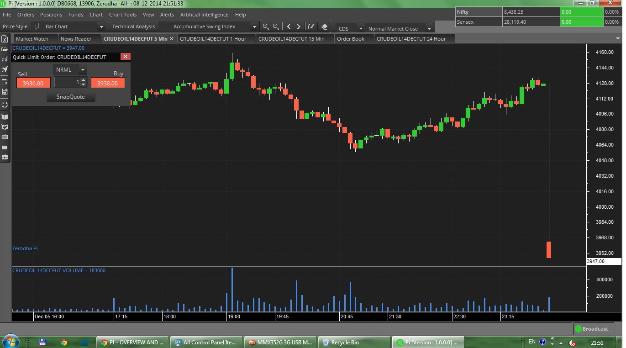The height and width of the screenshot is (348, 626).
Task: Click the zoom out magnifier icon
Action: [276, 27]
